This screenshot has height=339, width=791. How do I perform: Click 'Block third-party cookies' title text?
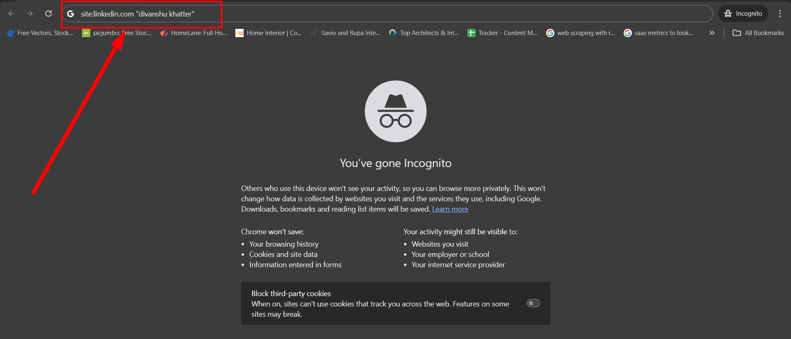point(291,294)
